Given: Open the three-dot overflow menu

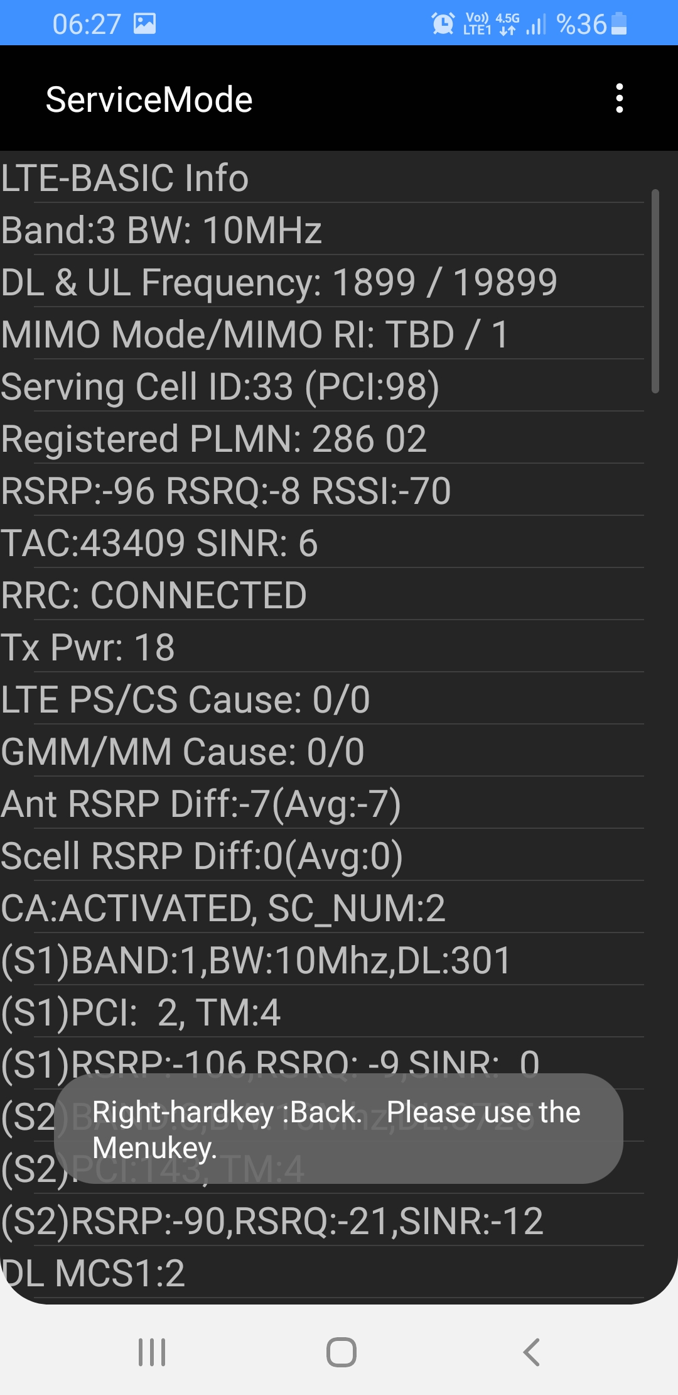Looking at the screenshot, I should [620, 99].
